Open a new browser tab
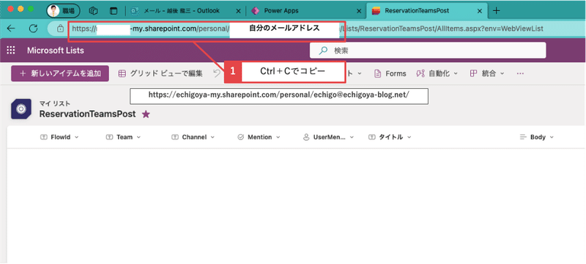 [497, 11]
